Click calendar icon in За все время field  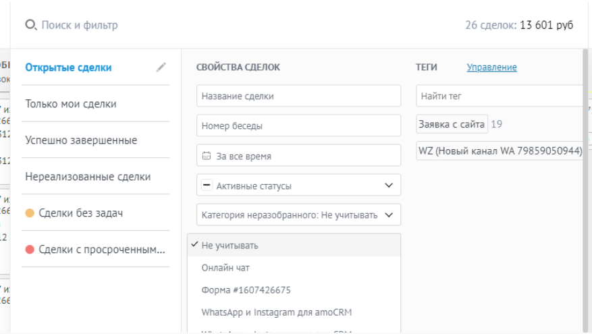(207, 156)
